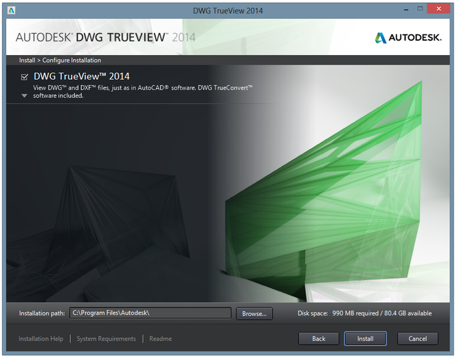Click the Autodesk app icon in title bar
Screen dimensions: 457x358
pyautogui.click(x=12, y=11)
